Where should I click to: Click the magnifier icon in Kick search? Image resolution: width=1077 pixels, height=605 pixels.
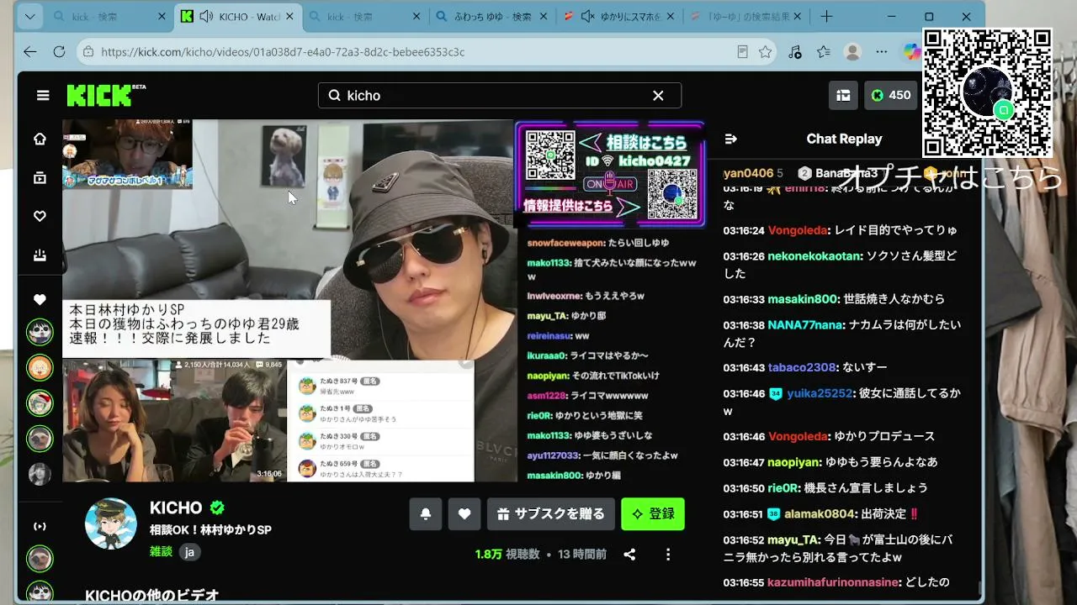[x=334, y=96]
